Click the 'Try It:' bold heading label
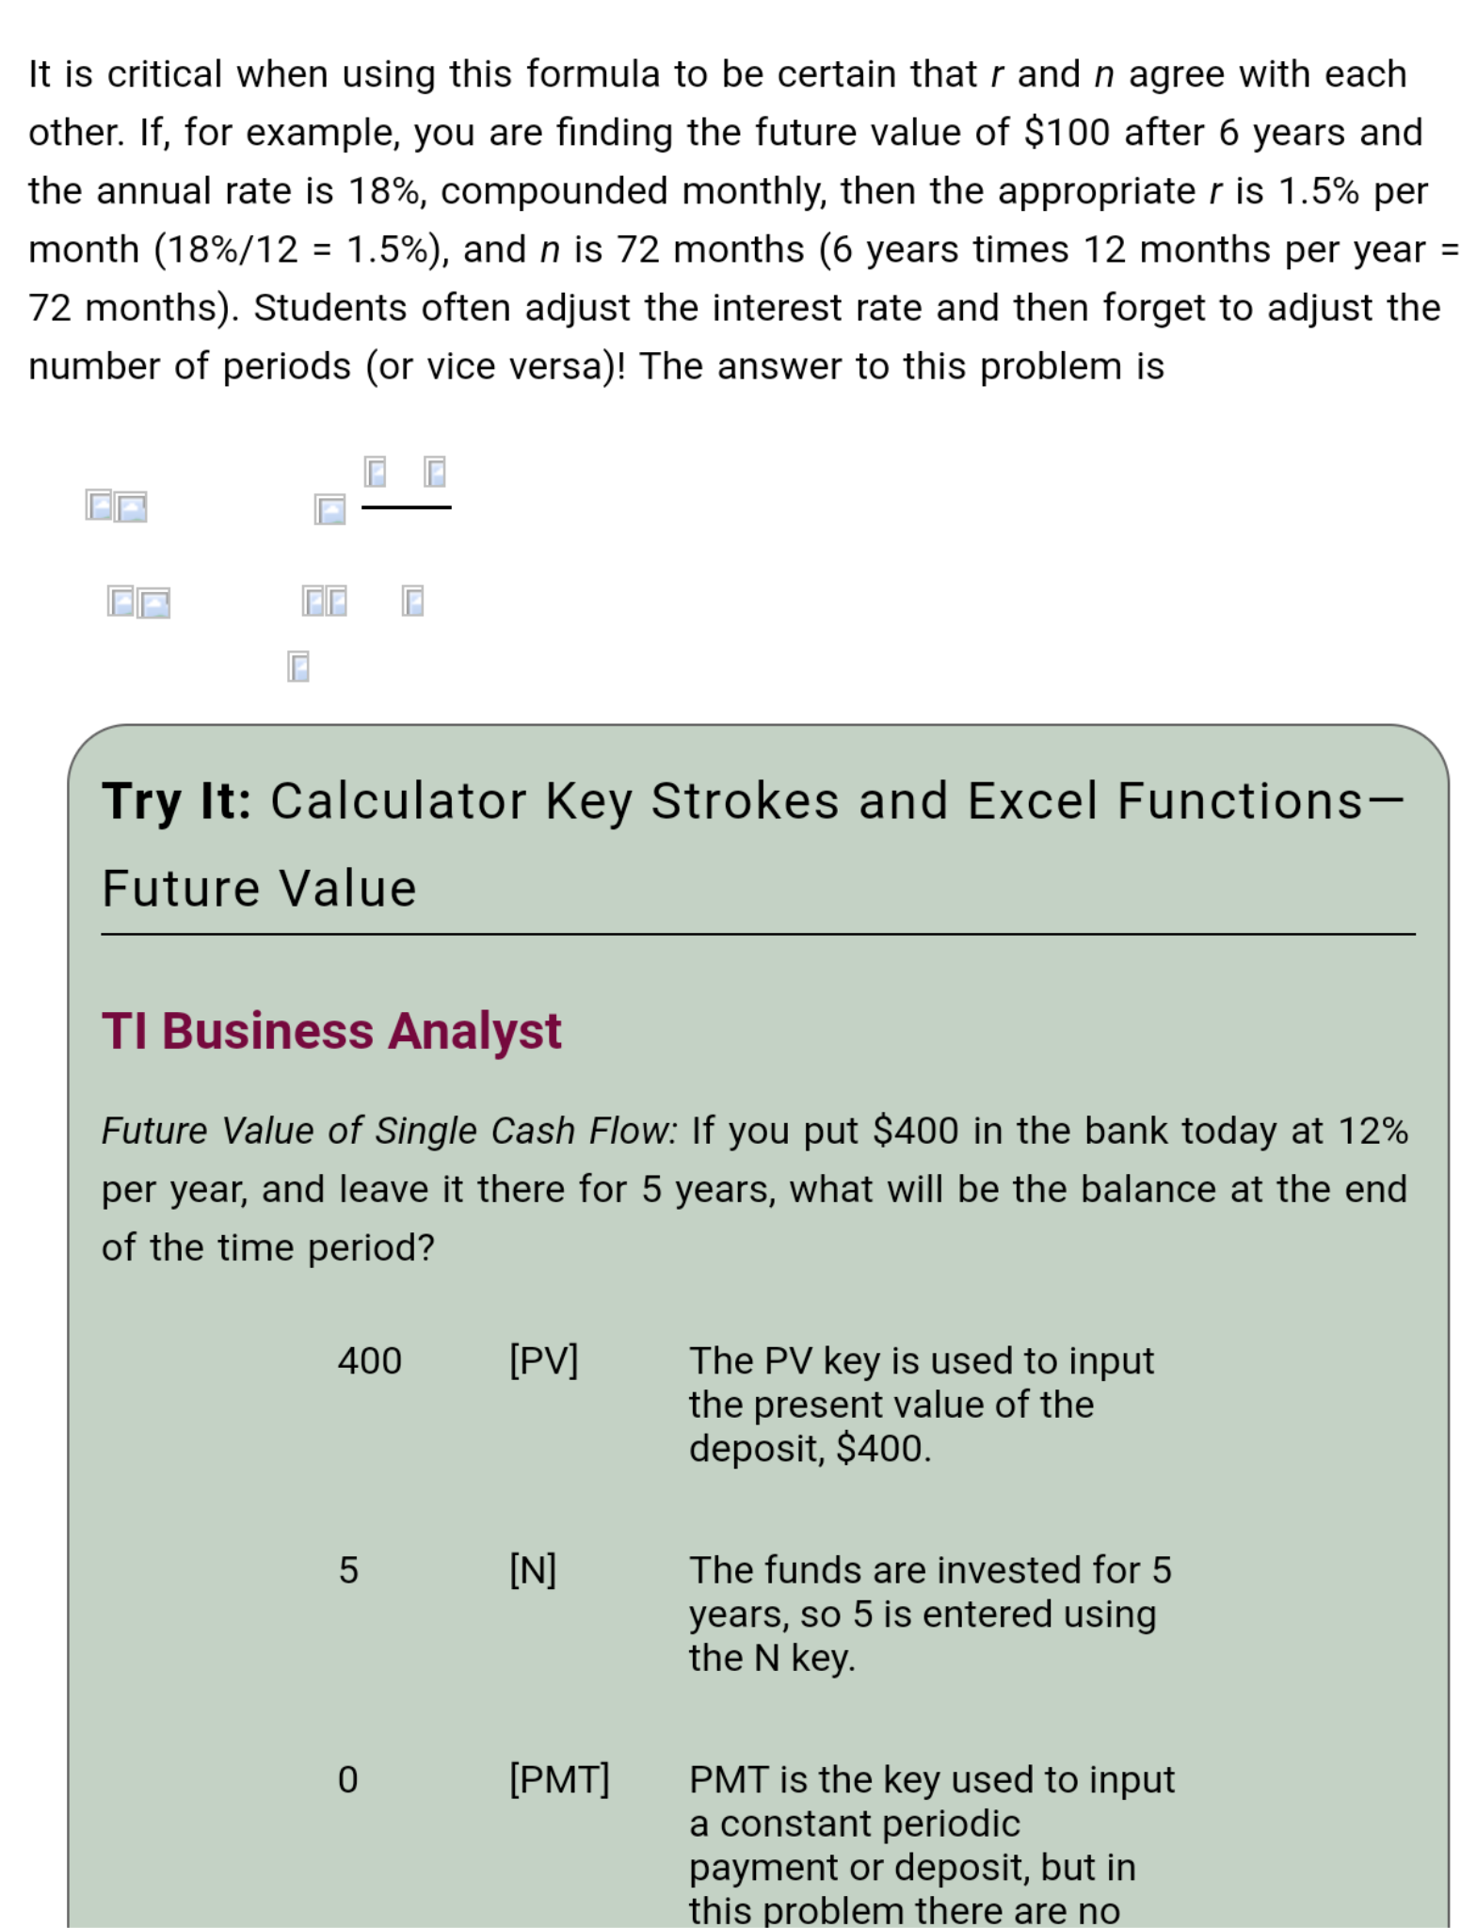This screenshot has height=1928, width=1461. (x=177, y=801)
